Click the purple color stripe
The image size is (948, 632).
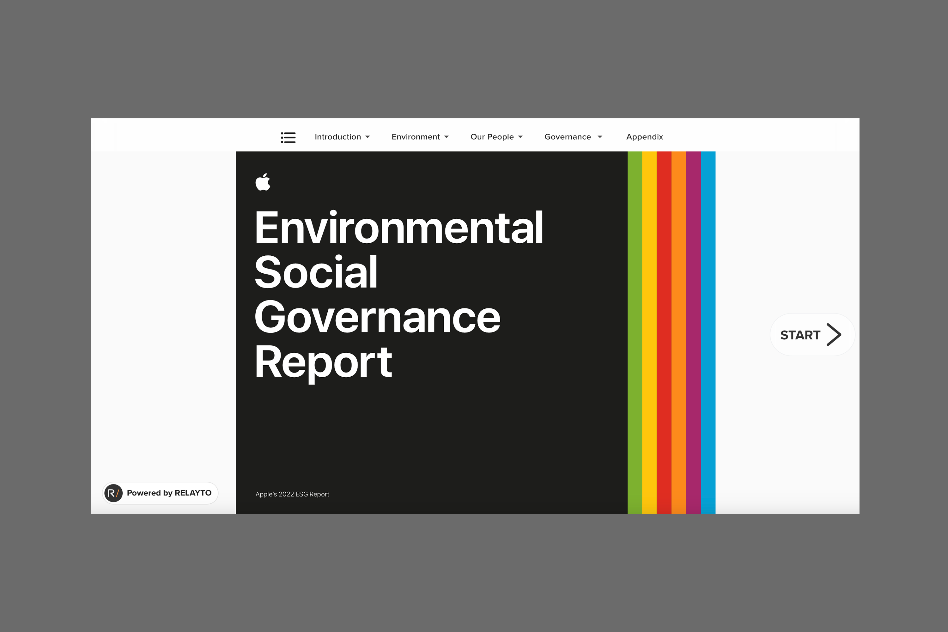click(x=694, y=332)
